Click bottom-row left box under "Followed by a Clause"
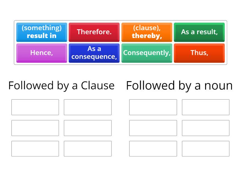Viewport: 241px width, 181px height. 35,149
